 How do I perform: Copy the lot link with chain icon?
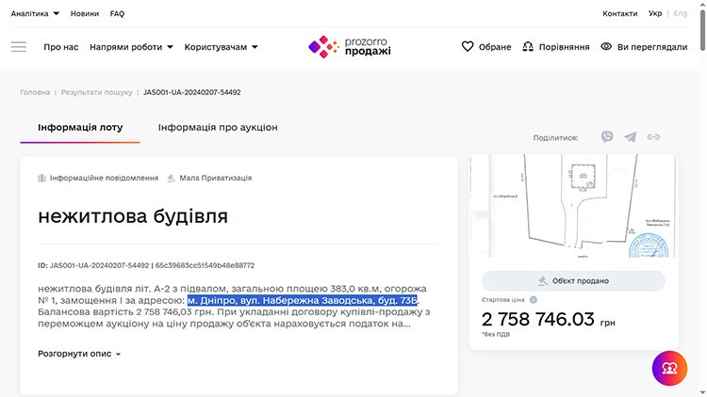(x=653, y=136)
